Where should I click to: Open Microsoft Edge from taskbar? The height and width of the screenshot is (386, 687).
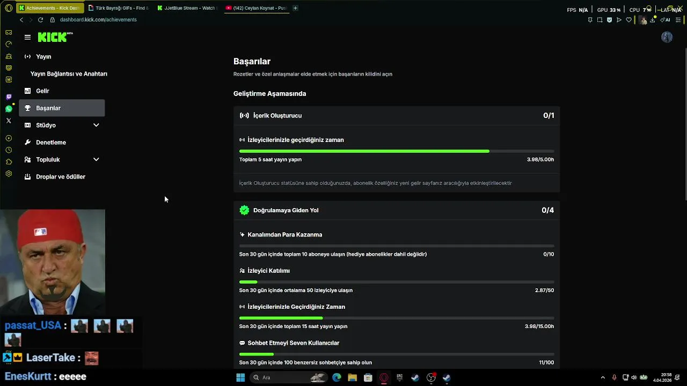pos(337,377)
